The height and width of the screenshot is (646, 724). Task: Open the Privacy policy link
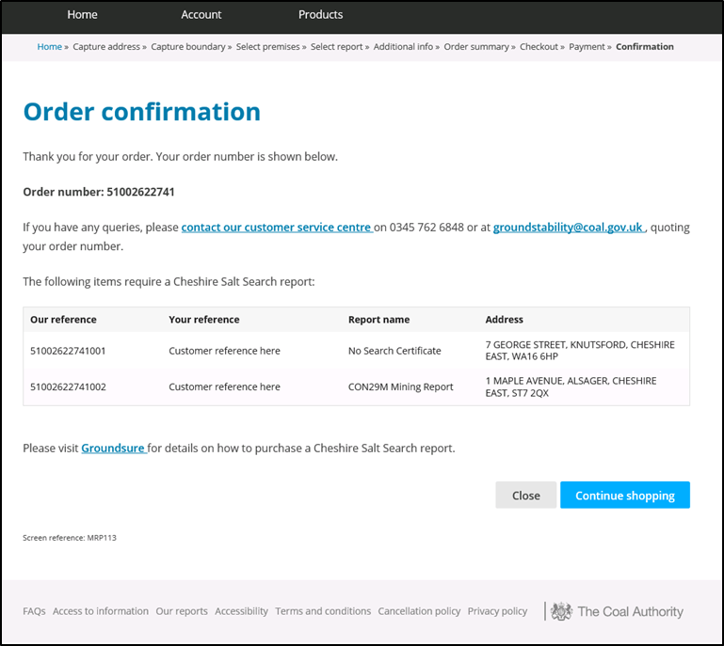[497, 611]
